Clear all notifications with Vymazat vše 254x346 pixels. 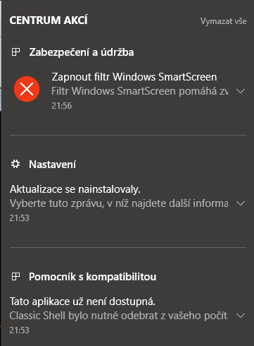224,21
